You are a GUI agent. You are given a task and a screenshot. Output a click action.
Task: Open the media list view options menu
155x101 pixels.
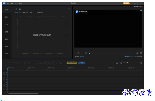click(69, 9)
